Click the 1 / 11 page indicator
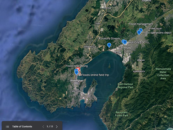 tap(50, 126)
